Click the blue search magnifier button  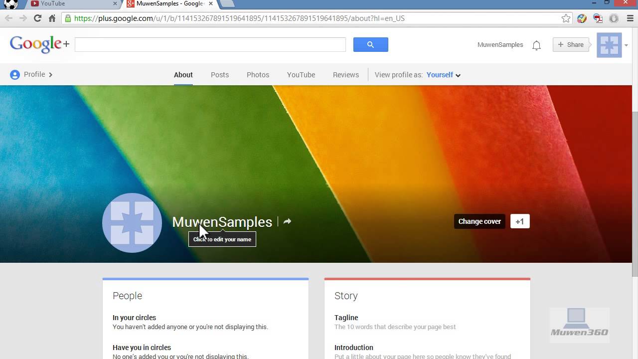[x=370, y=44]
